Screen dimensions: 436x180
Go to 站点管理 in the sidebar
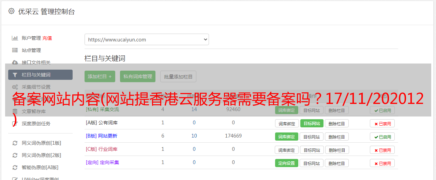point(31,50)
